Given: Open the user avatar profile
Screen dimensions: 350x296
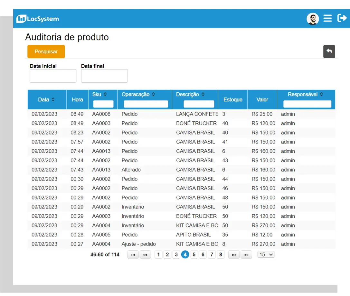Looking at the screenshot, I should click(312, 19).
